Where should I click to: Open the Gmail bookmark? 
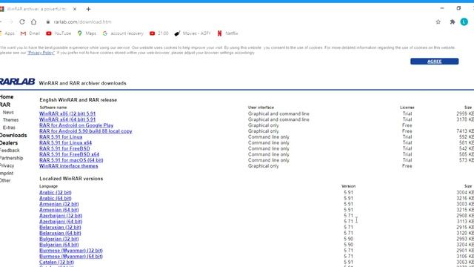pos(30,33)
